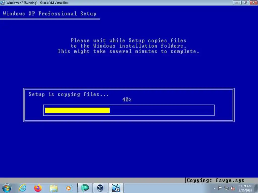Viewport: 258px width, 193px height.
Task: Open network status tray icon
Action: tap(227, 188)
